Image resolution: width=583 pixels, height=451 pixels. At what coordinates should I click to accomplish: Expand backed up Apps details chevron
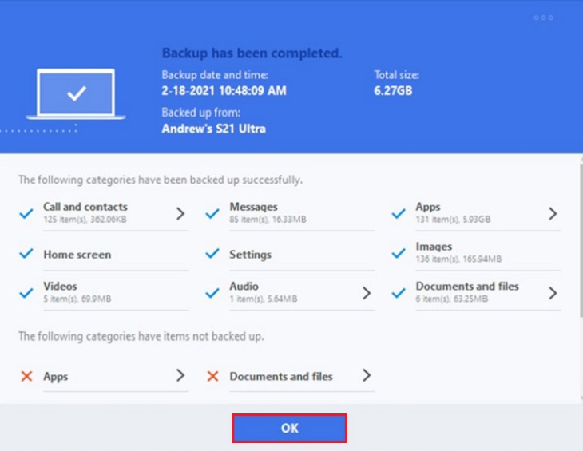click(553, 213)
